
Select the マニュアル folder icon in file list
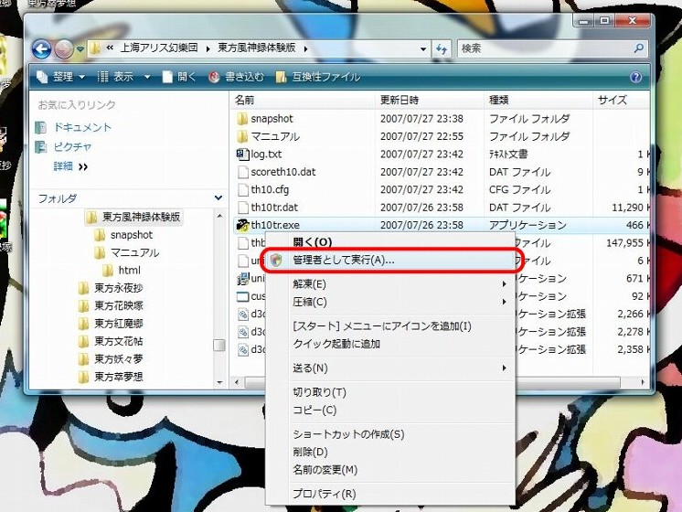(242, 136)
